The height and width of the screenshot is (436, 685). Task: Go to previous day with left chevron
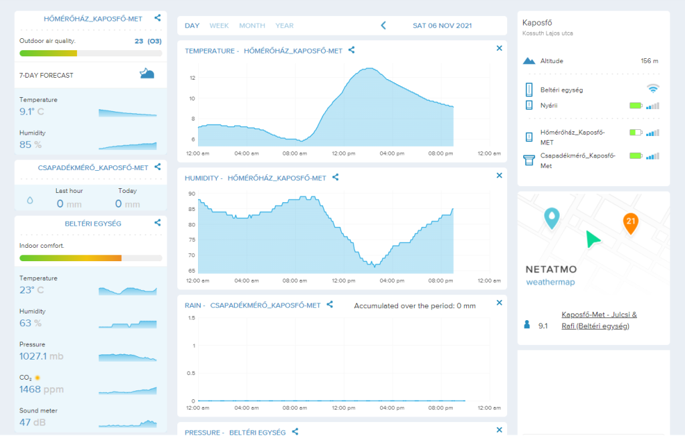click(383, 25)
